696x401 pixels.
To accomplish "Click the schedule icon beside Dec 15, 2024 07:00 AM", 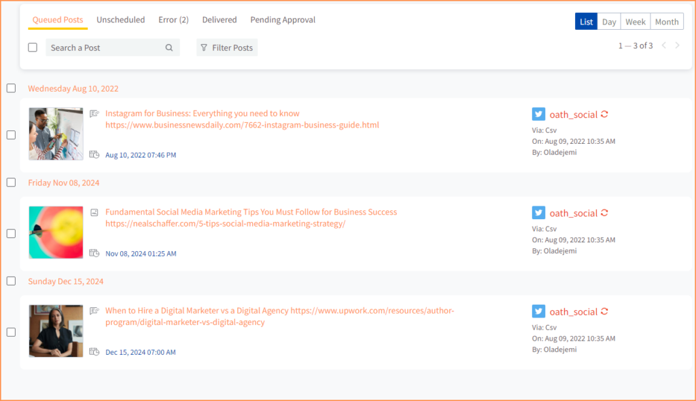I will point(94,352).
